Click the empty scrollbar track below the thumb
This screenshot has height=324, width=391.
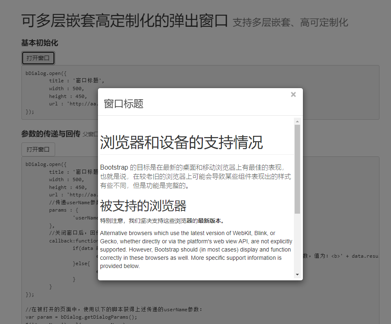(297, 242)
